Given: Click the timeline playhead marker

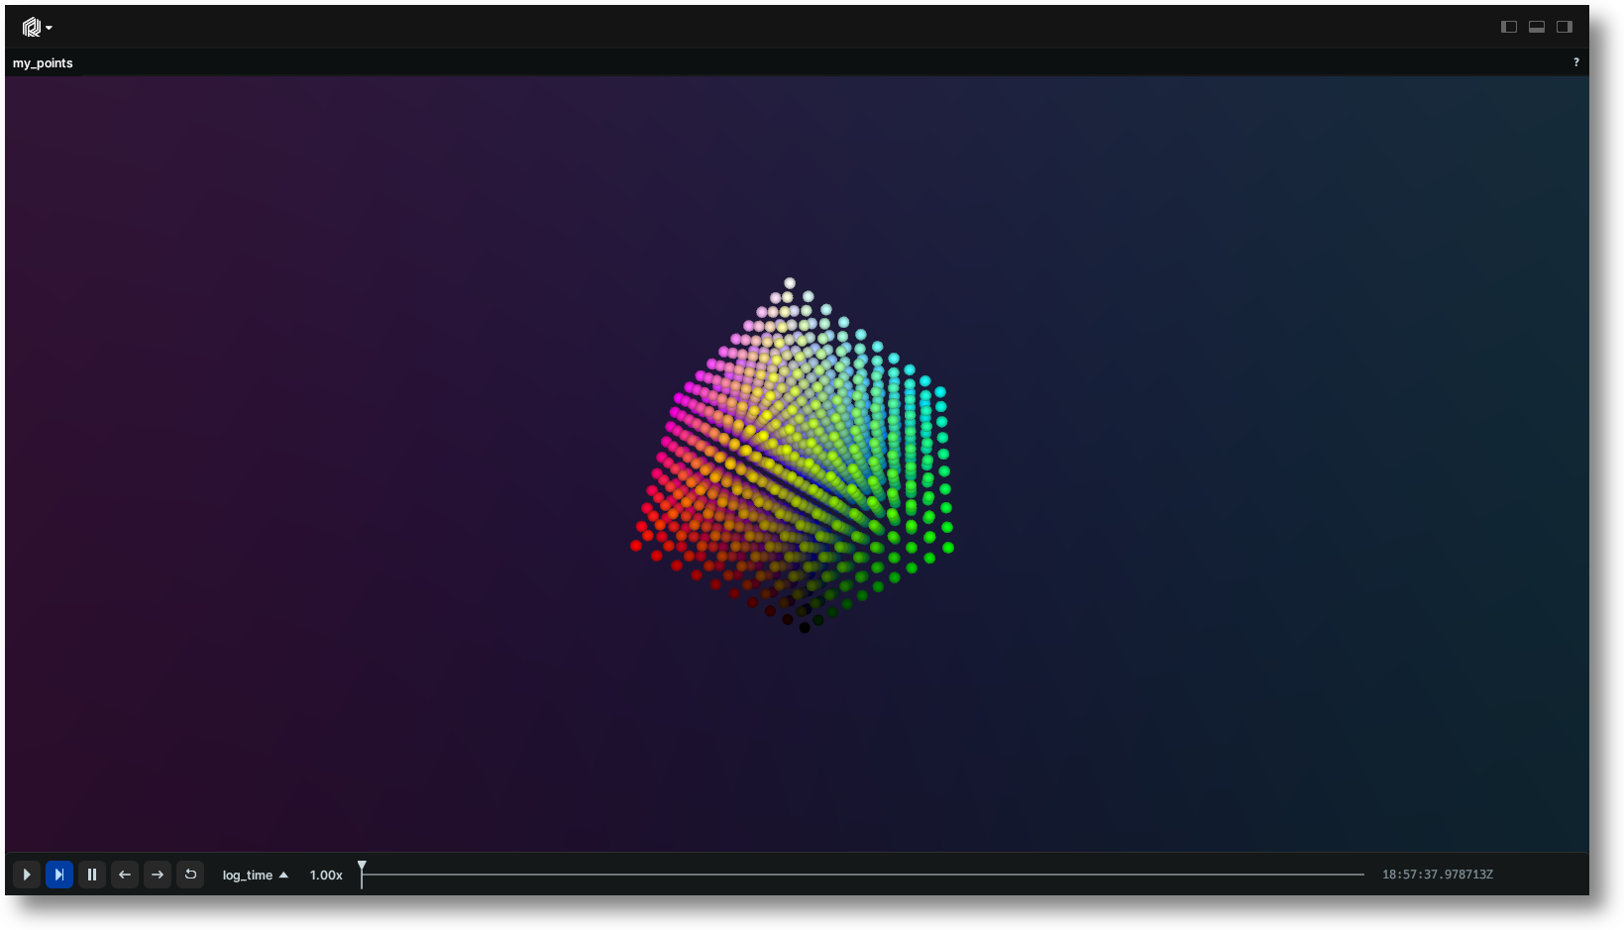Looking at the screenshot, I should pyautogui.click(x=362, y=868).
